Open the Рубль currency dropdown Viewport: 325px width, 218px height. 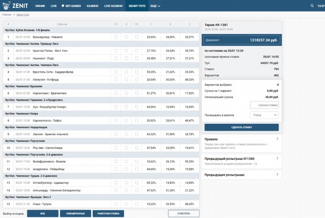pos(264,115)
